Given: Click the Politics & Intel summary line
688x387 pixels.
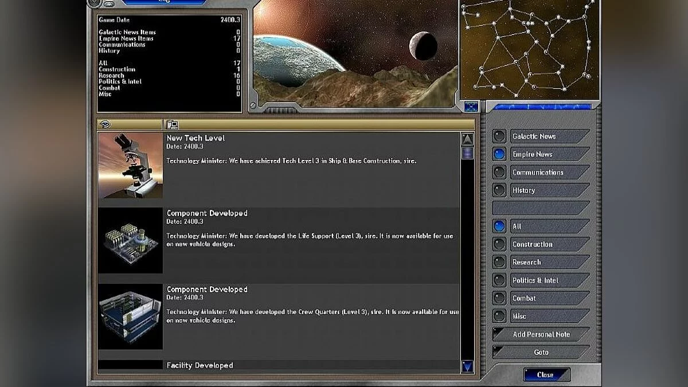Looking at the screenshot, I should [x=169, y=81].
